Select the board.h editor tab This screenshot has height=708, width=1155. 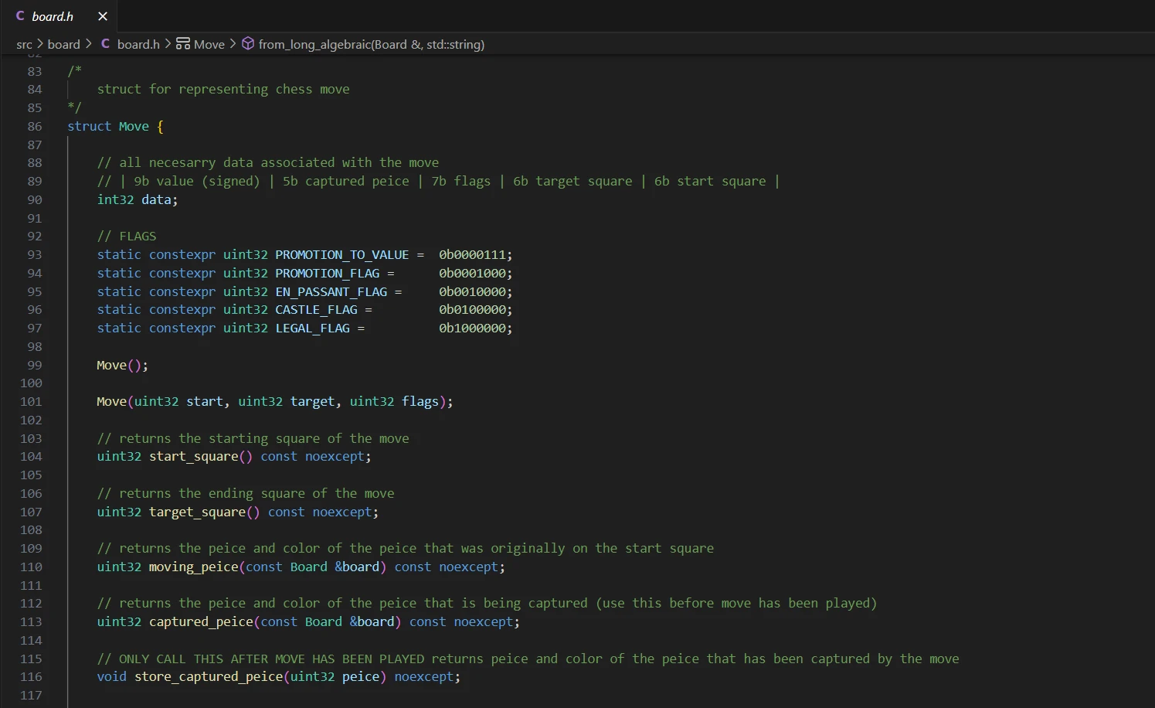pyautogui.click(x=53, y=16)
